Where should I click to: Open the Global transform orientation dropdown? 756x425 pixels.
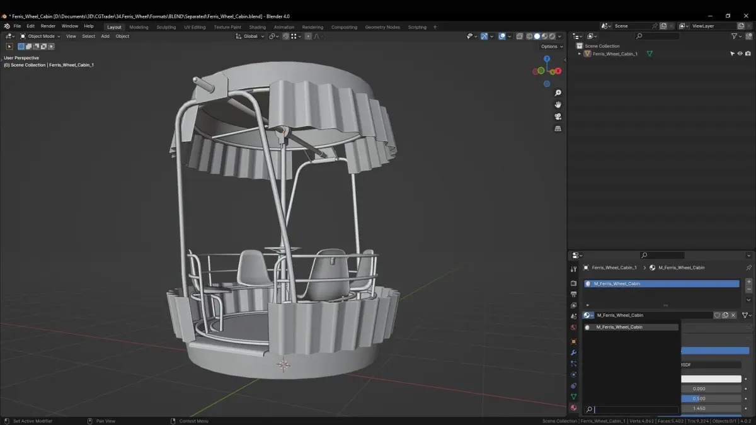(x=250, y=37)
